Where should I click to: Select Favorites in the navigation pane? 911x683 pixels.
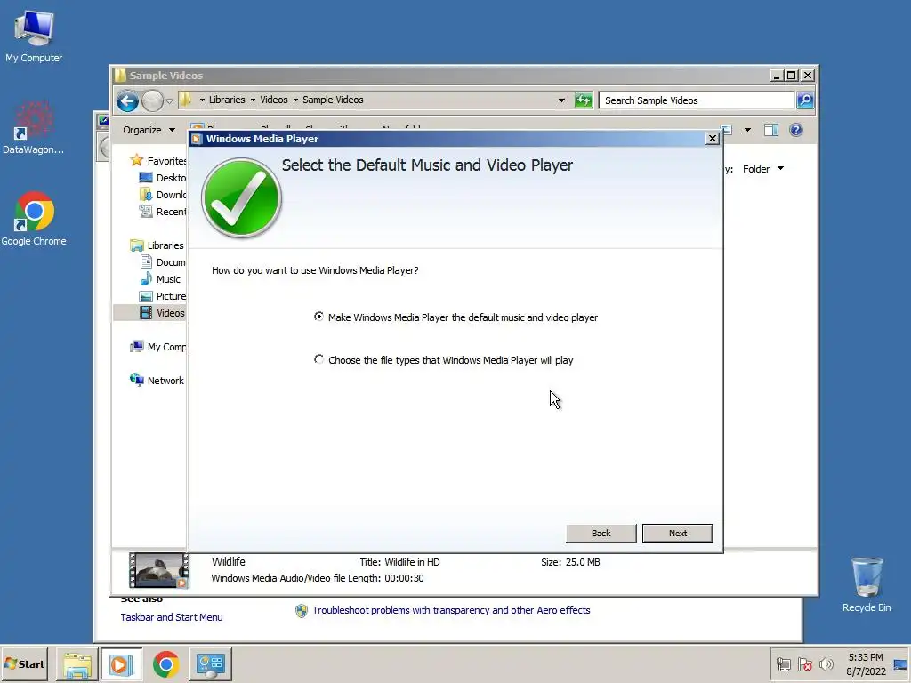click(158, 161)
